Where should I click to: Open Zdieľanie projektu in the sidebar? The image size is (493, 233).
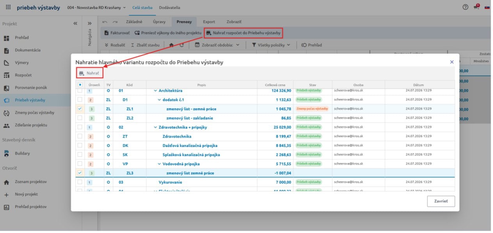[x=31, y=125]
